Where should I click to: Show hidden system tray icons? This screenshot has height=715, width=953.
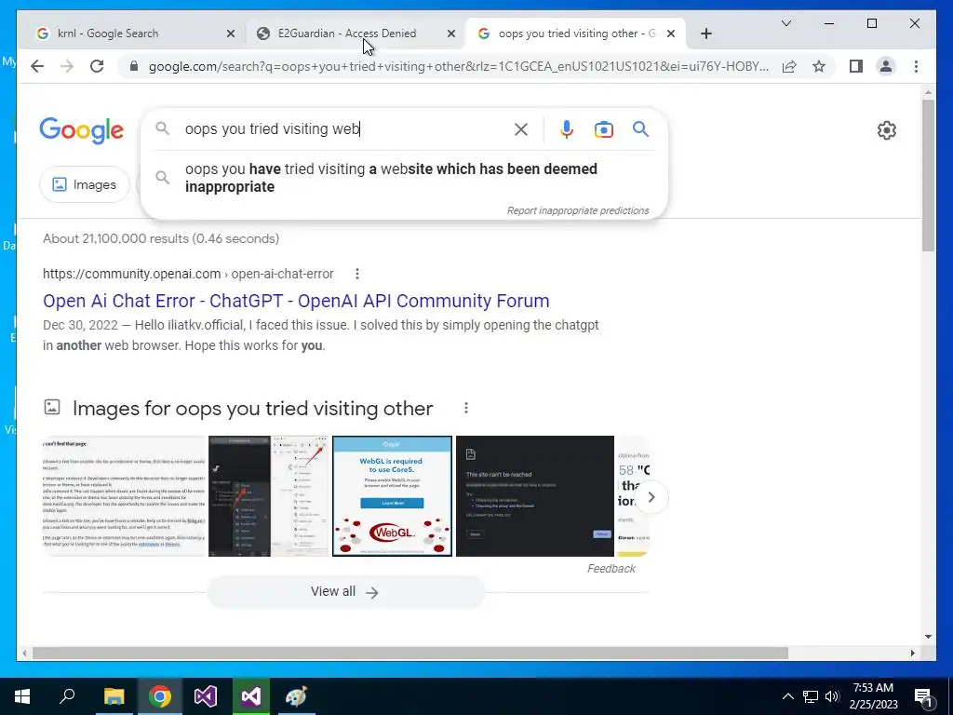[787, 696]
